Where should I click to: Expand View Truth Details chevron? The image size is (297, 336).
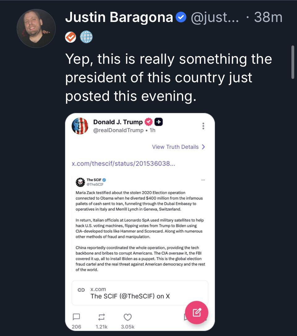203,147
